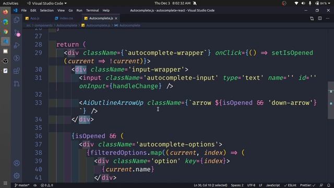
Task: Open the editor more actions ellipsis
Action: (x=328, y=18)
